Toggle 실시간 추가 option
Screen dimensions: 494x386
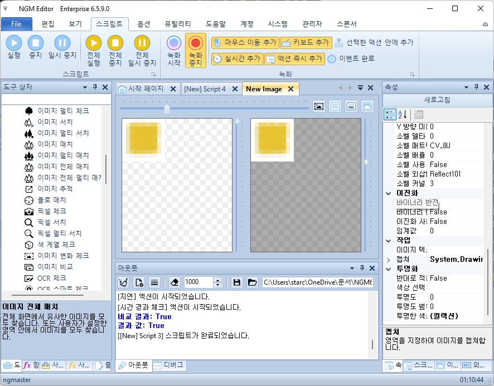pyautogui.click(x=237, y=58)
